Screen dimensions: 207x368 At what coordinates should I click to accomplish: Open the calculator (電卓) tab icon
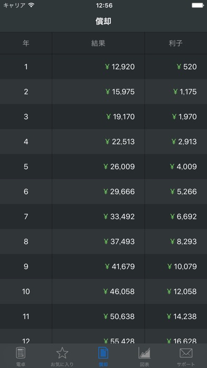click(x=21, y=353)
